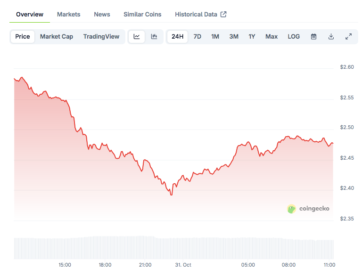Go to Similar Coins tab
Image resolution: width=362 pixels, height=277 pixels.
[142, 15]
